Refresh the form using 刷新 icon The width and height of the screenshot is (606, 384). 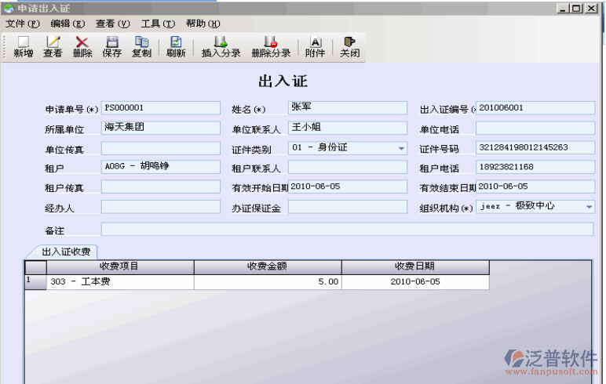(x=176, y=46)
